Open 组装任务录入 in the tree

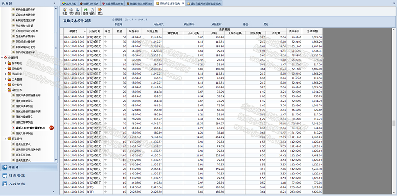tap(23, 144)
